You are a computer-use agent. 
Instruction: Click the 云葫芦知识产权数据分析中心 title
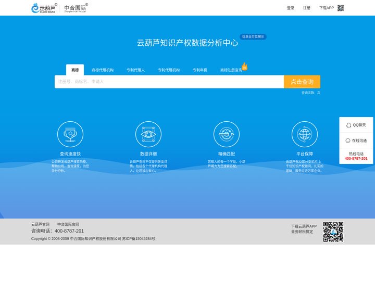pos(187,43)
